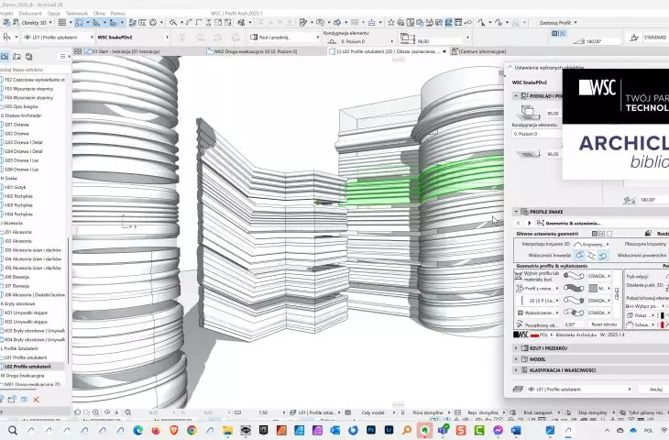Open Google Chrome from the taskbar

(x=192, y=430)
